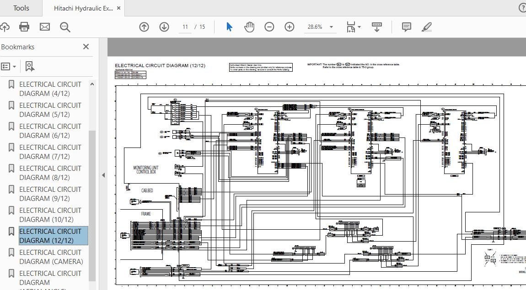Open bookmark Electrical Circuit Diagram (8/12)
This screenshot has height=290, width=526.
point(50,173)
